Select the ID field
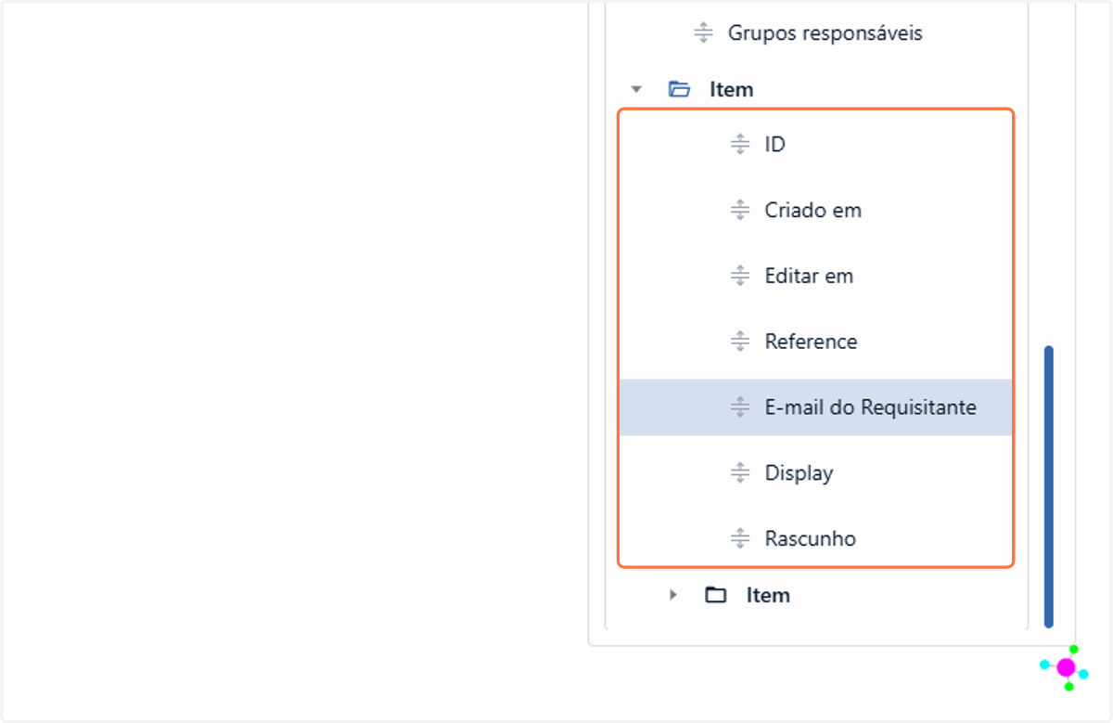 click(774, 145)
